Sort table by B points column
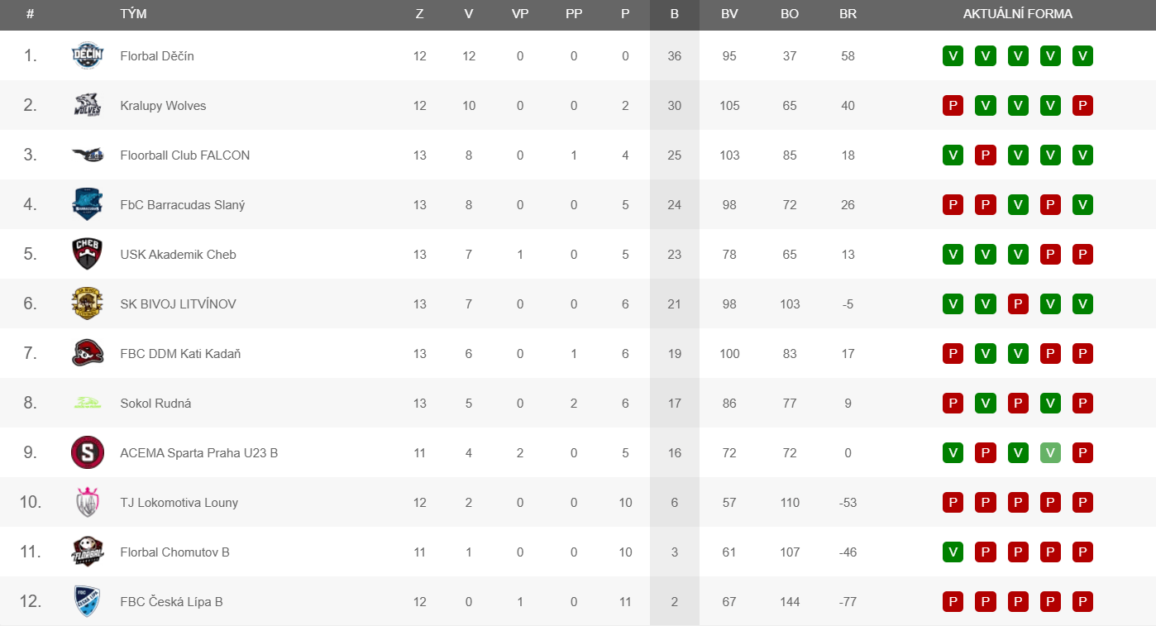This screenshot has height=626, width=1156. pyautogui.click(x=674, y=14)
